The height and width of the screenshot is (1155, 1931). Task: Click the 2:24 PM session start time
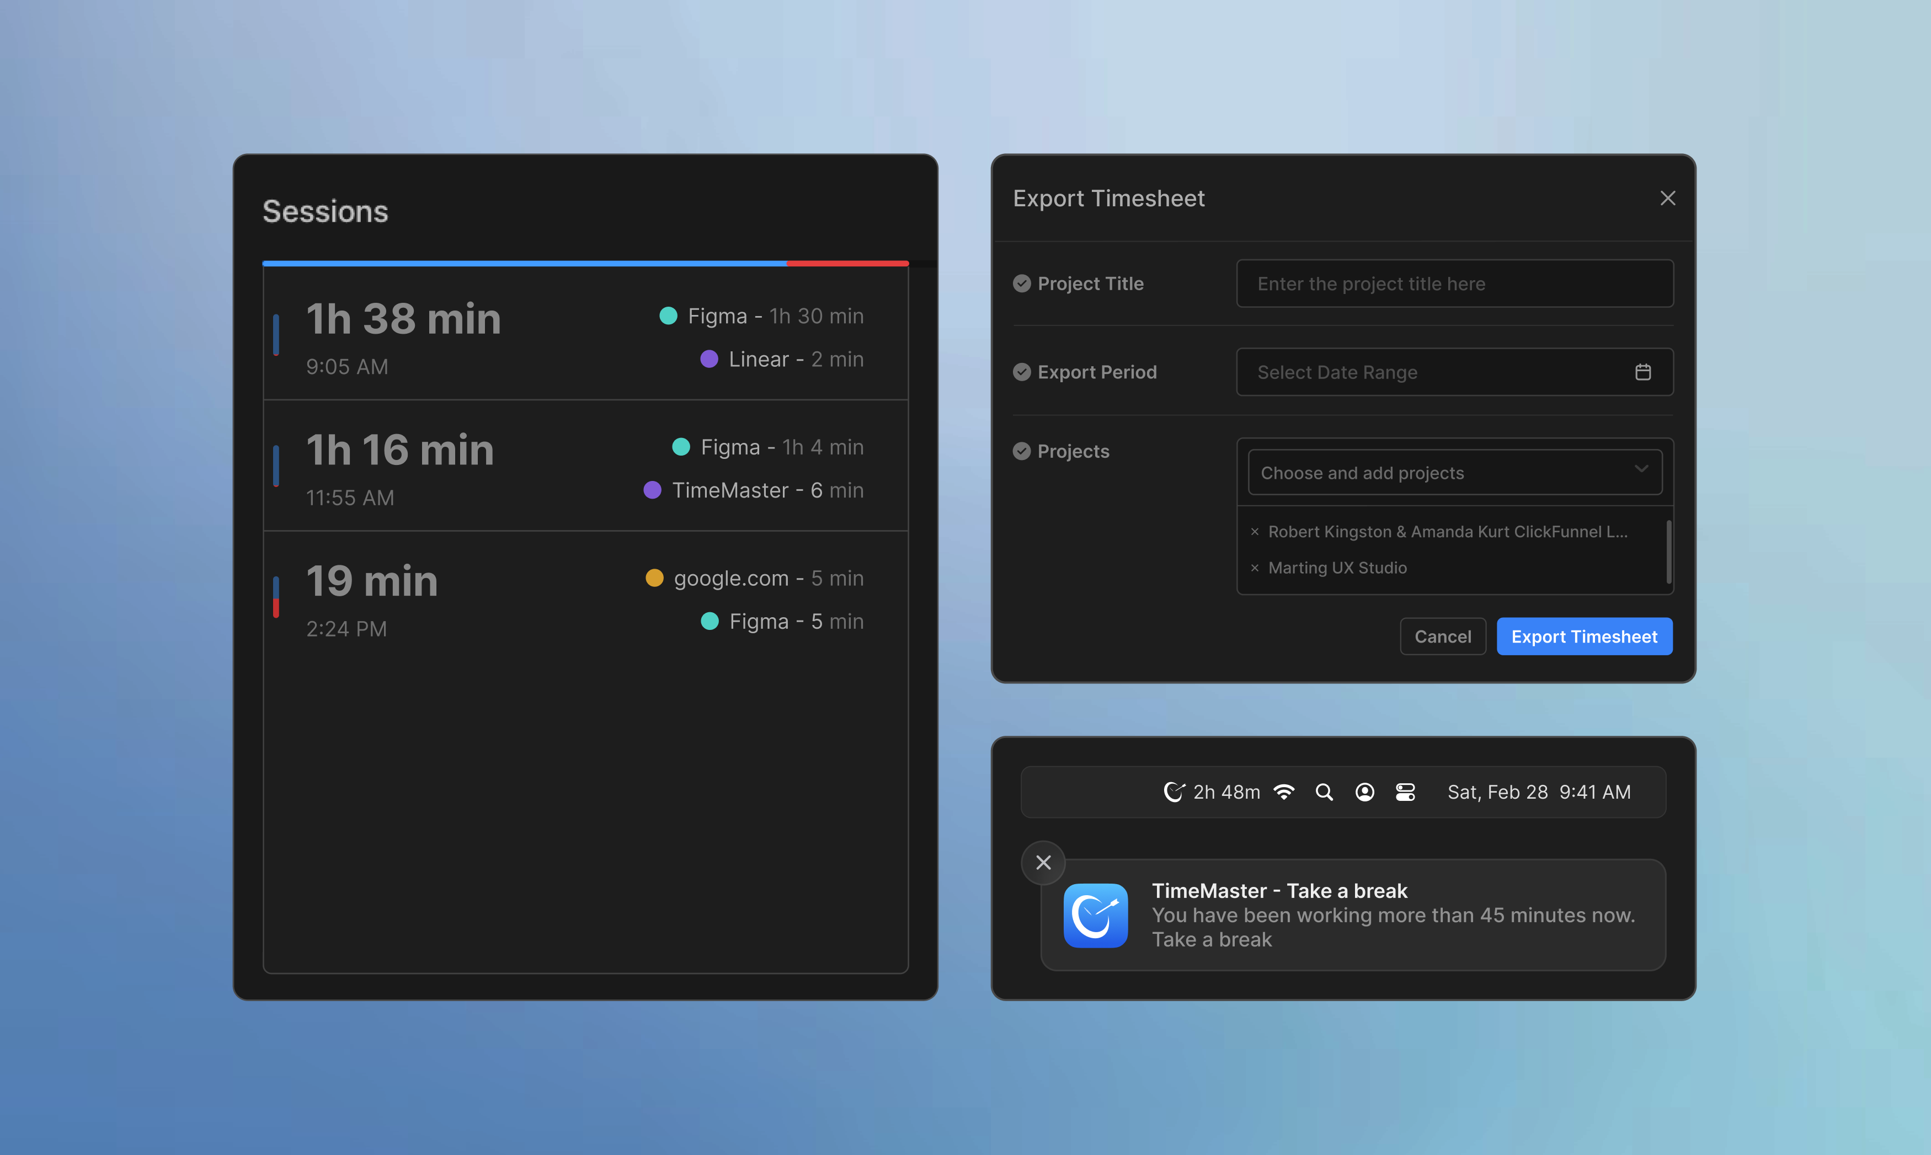pyautogui.click(x=345, y=629)
